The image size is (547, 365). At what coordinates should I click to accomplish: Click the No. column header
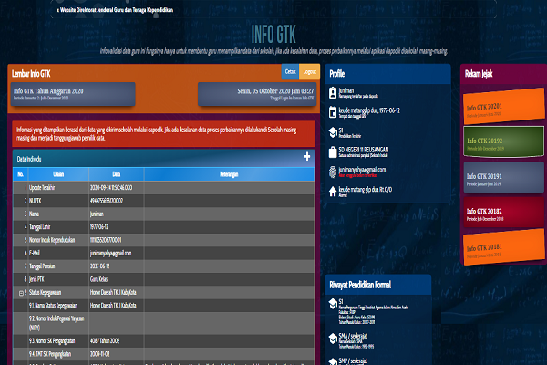tap(21, 174)
